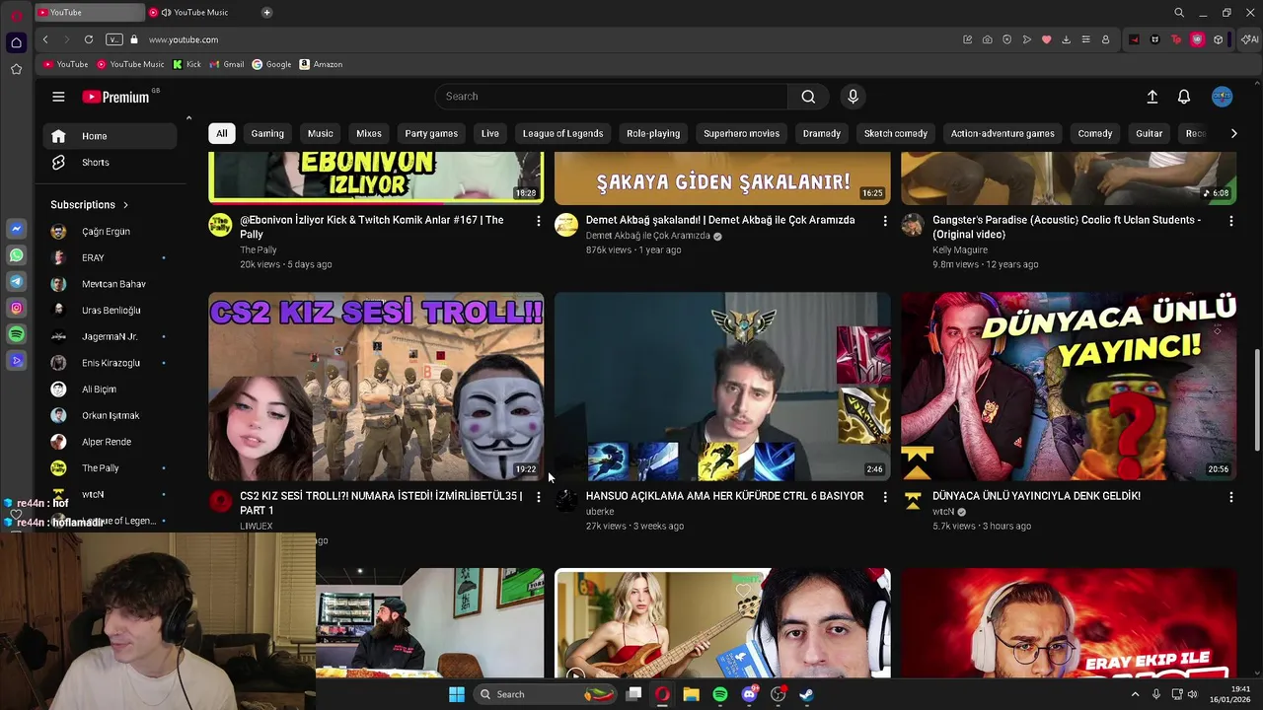Open Gmail from the bookmarks bar
1263x710 pixels.
pos(227,64)
